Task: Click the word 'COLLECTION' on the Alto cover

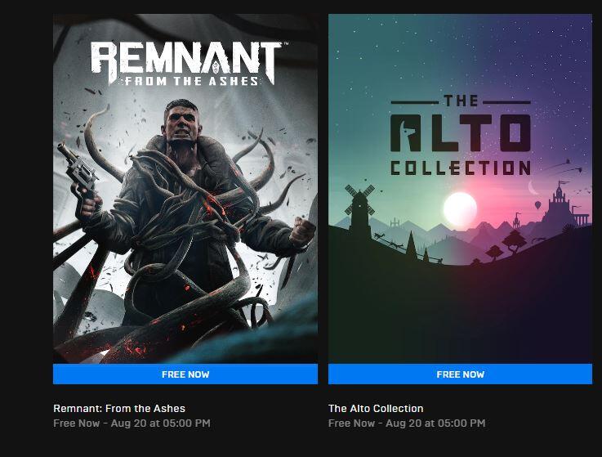Action: (460, 168)
